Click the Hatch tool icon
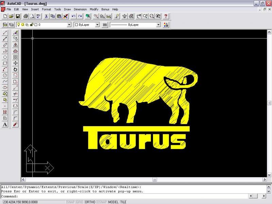This screenshot has height=204, width=272. 5,112
